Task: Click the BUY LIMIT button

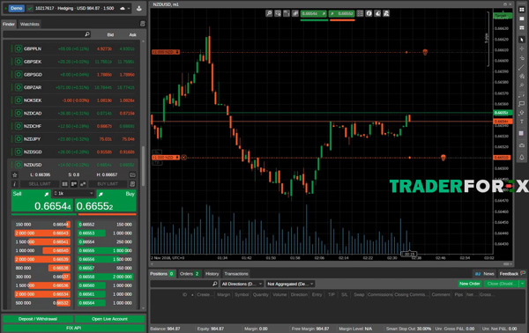Action: tap(108, 184)
